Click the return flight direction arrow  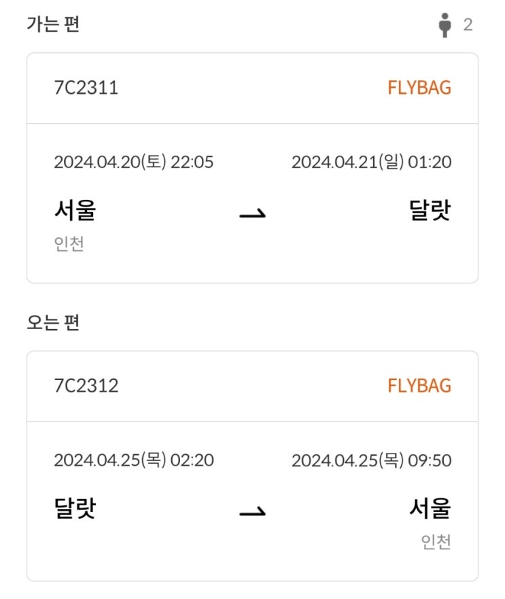252,511
